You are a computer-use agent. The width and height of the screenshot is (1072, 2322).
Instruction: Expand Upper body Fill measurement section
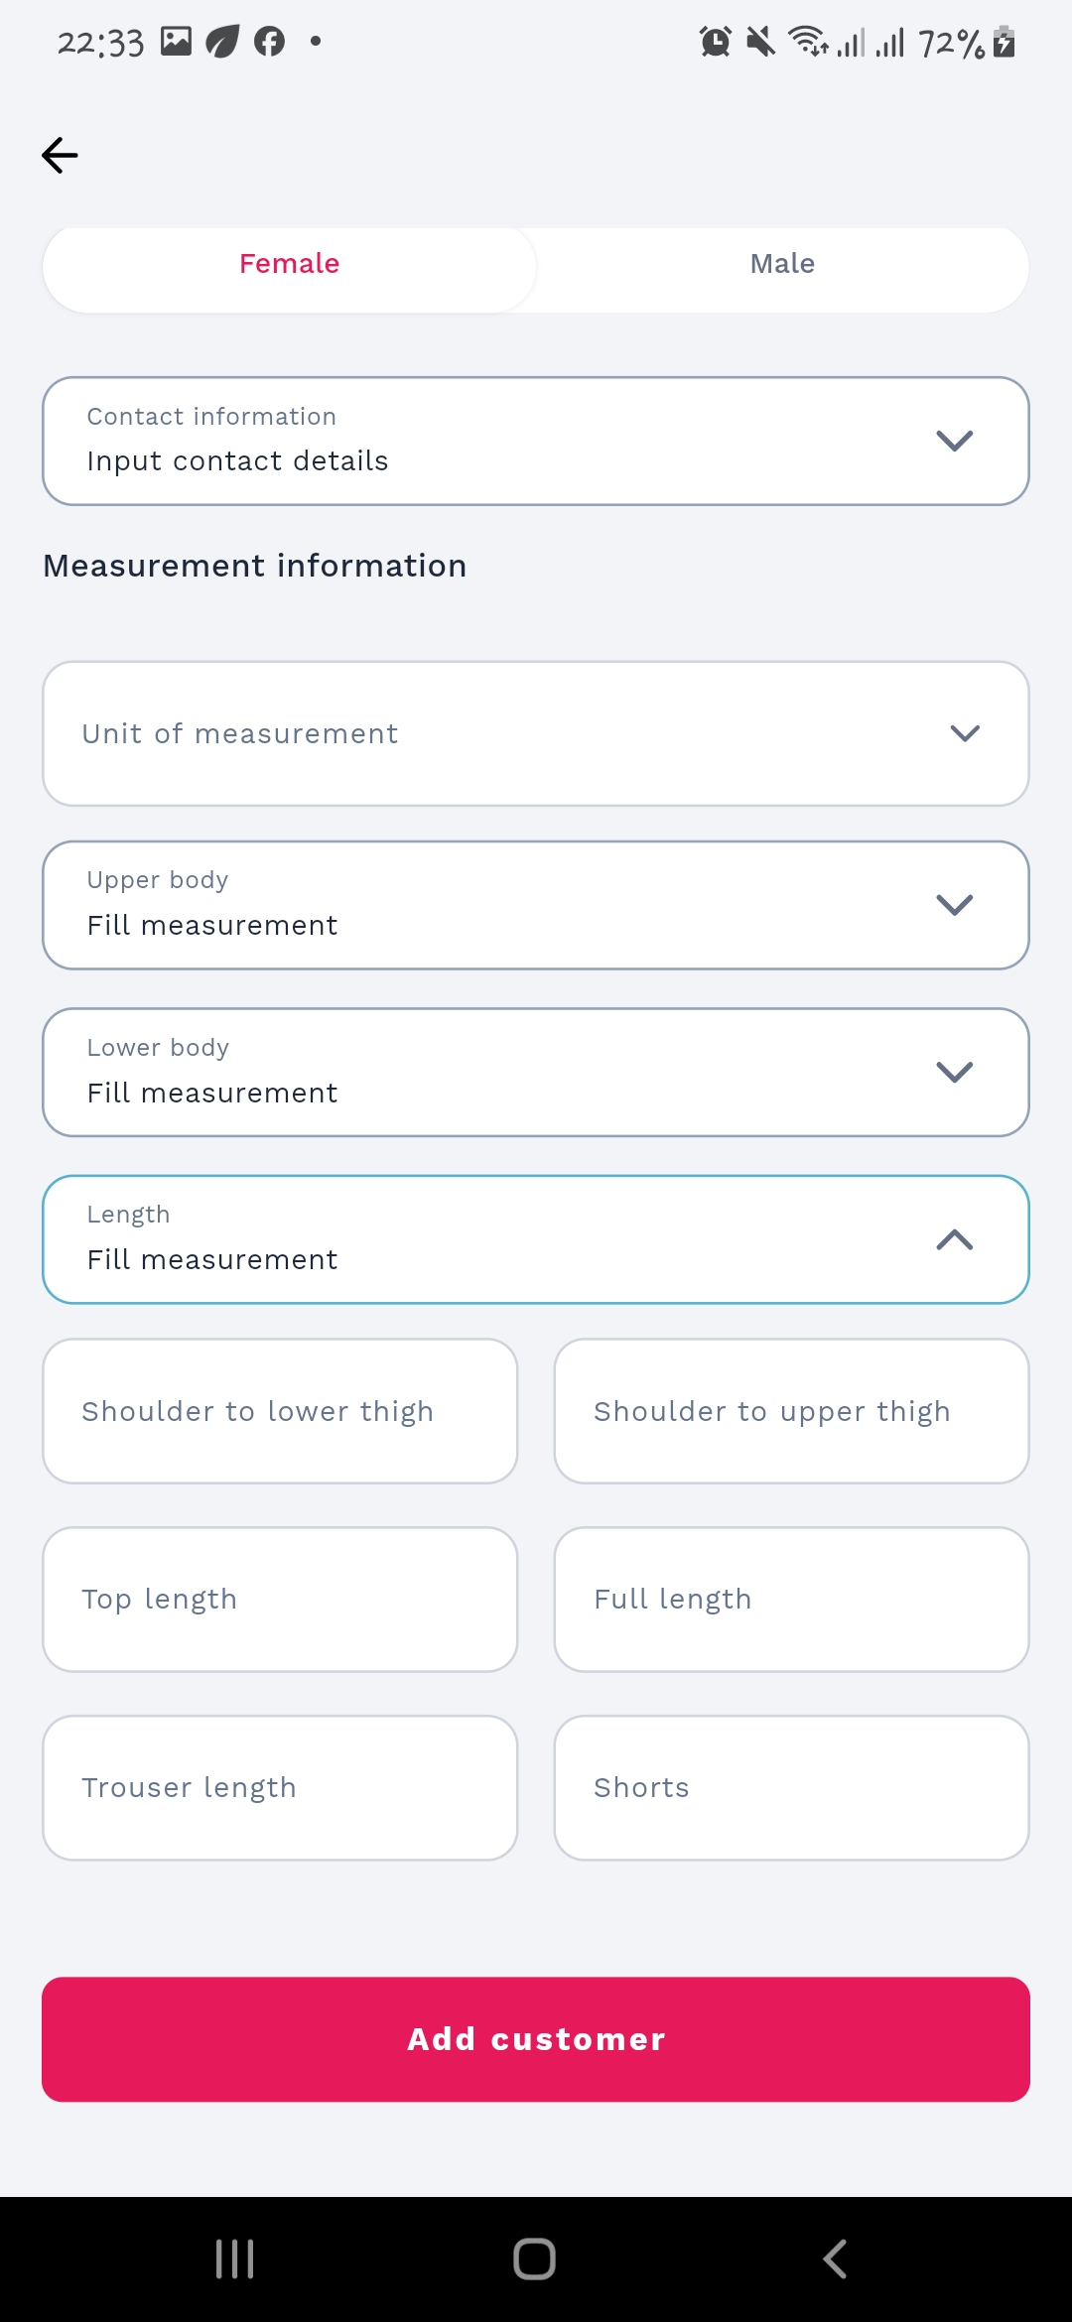pos(536,905)
